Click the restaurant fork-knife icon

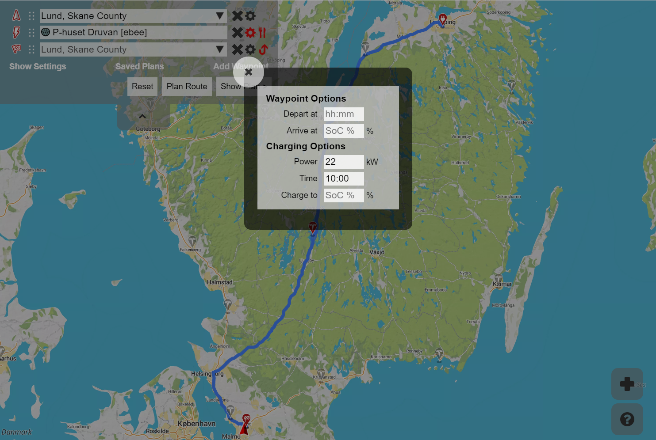point(262,33)
